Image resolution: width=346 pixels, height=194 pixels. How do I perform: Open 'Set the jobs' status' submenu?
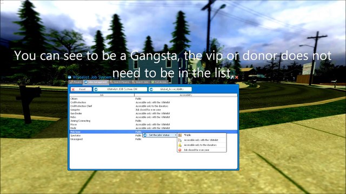point(160,135)
